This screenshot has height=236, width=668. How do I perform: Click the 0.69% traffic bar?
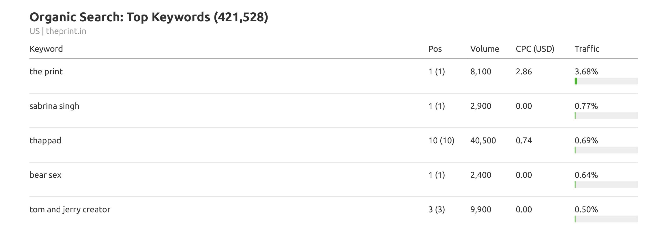pos(606,150)
